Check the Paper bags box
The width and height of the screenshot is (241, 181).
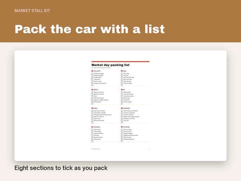coord(92,130)
